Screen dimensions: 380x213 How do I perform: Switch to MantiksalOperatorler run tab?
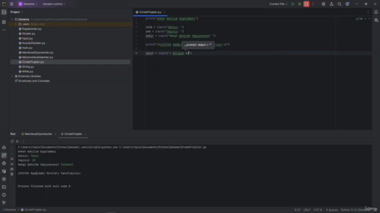tap(37, 134)
